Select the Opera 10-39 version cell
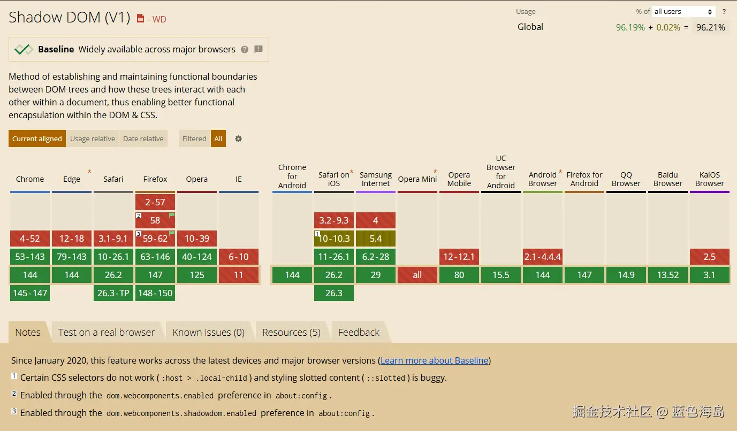737x431 pixels. click(197, 238)
